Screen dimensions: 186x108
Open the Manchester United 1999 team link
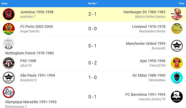point(145,44)
